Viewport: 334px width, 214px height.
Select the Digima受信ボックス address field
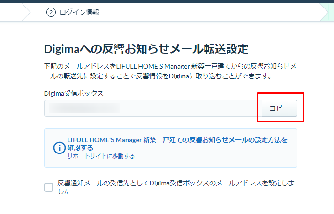coord(153,108)
